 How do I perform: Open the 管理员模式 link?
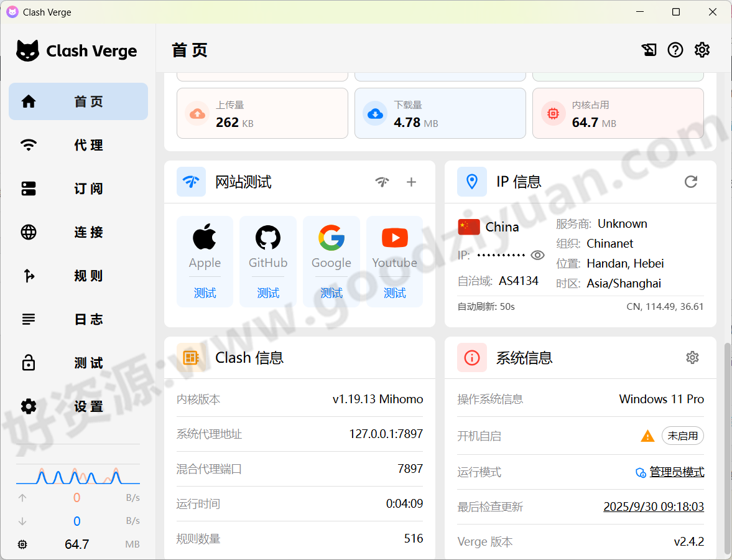point(676,472)
